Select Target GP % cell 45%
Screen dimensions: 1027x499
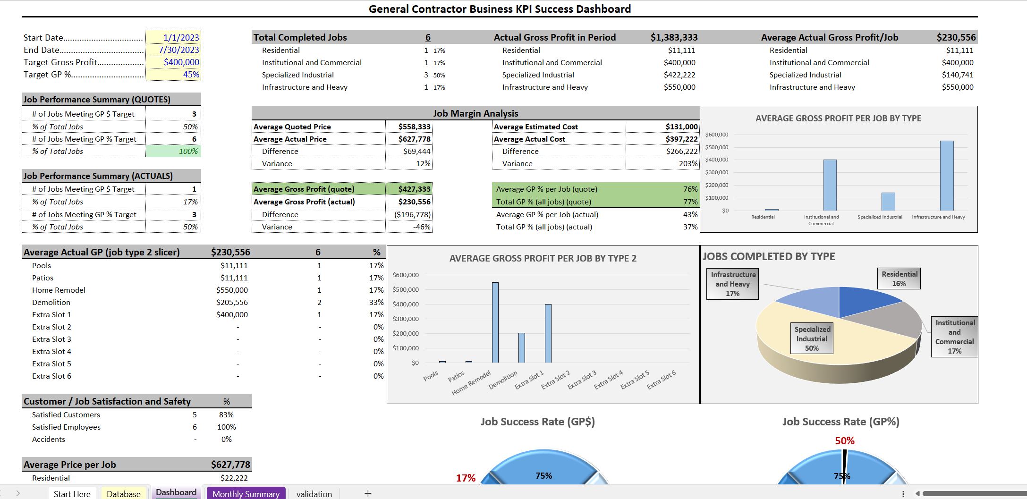(x=173, y=74)
